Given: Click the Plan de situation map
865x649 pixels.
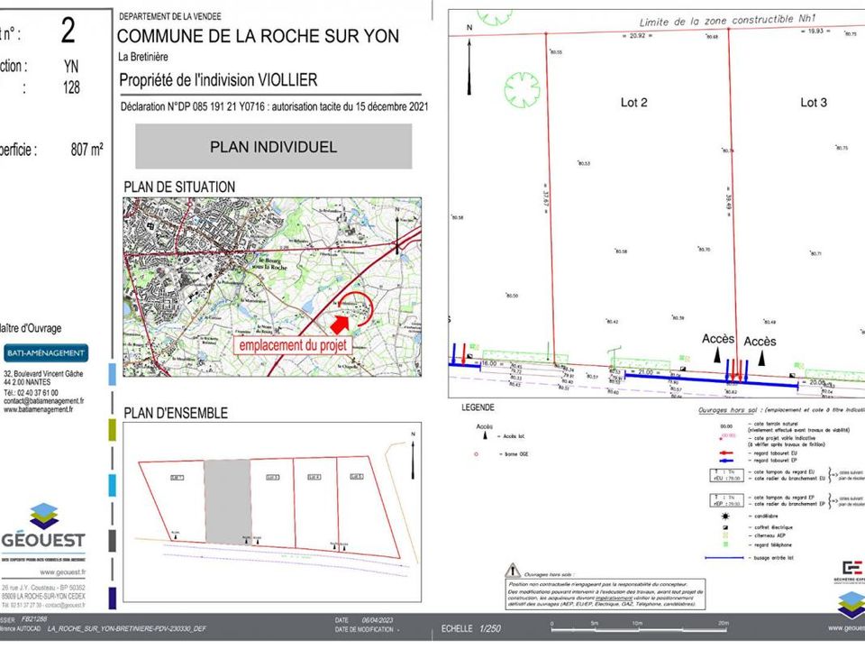Looking at the screenshot, I should click(272, 287).
